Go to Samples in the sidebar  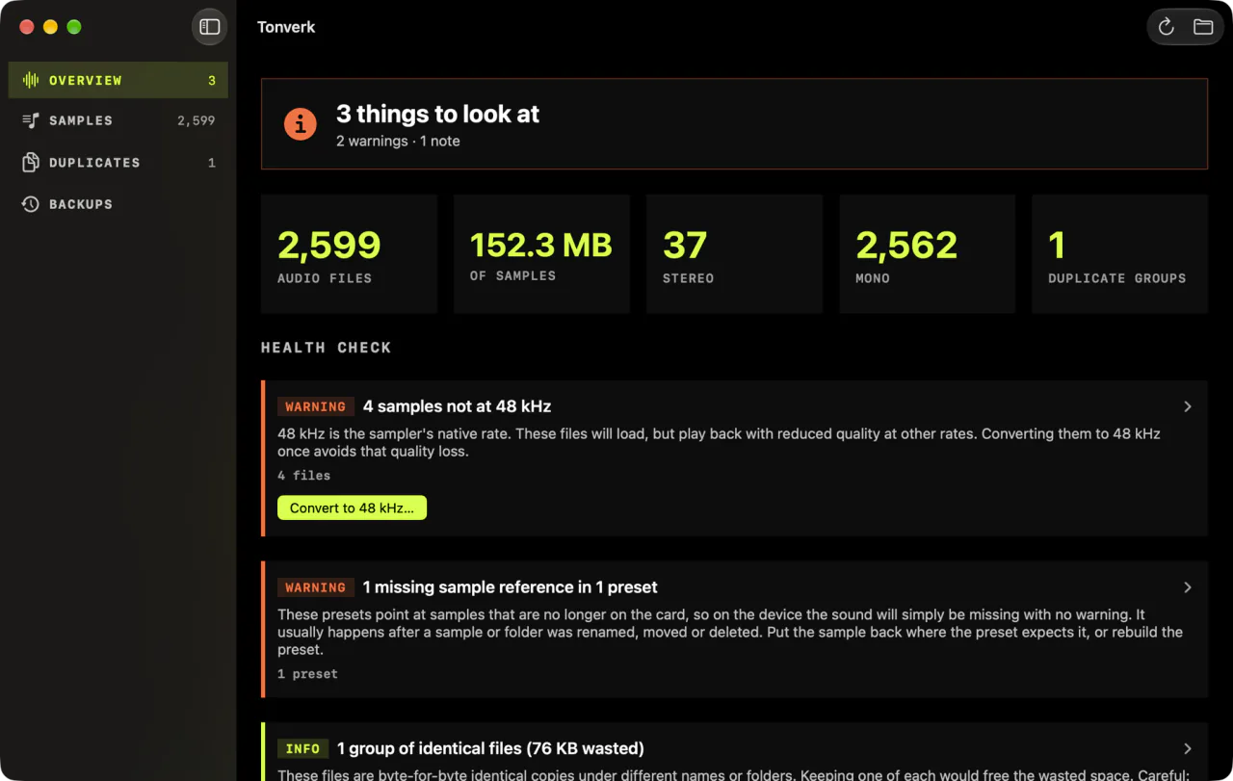point(118,120)
